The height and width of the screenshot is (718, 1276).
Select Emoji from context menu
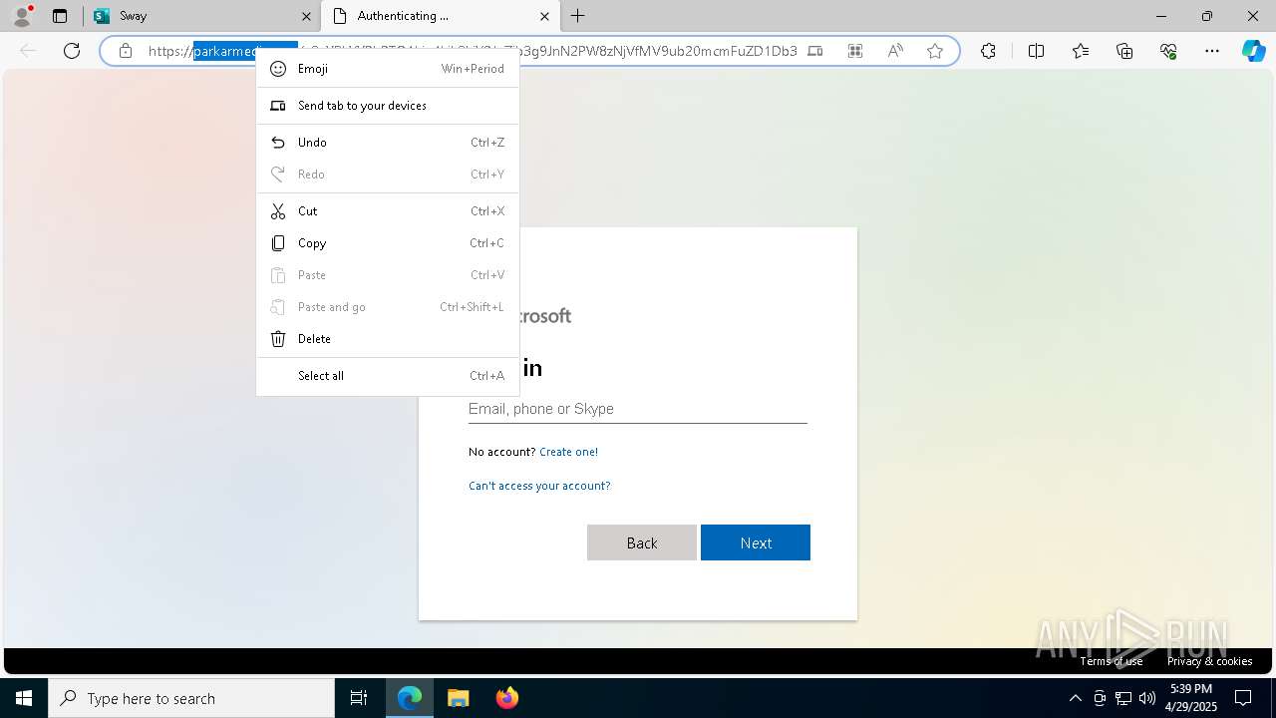click(388, 69)
